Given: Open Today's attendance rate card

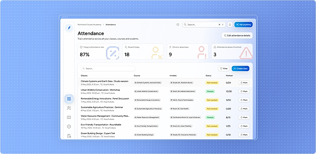Looking at the screenshot, I should click(98, 51).
